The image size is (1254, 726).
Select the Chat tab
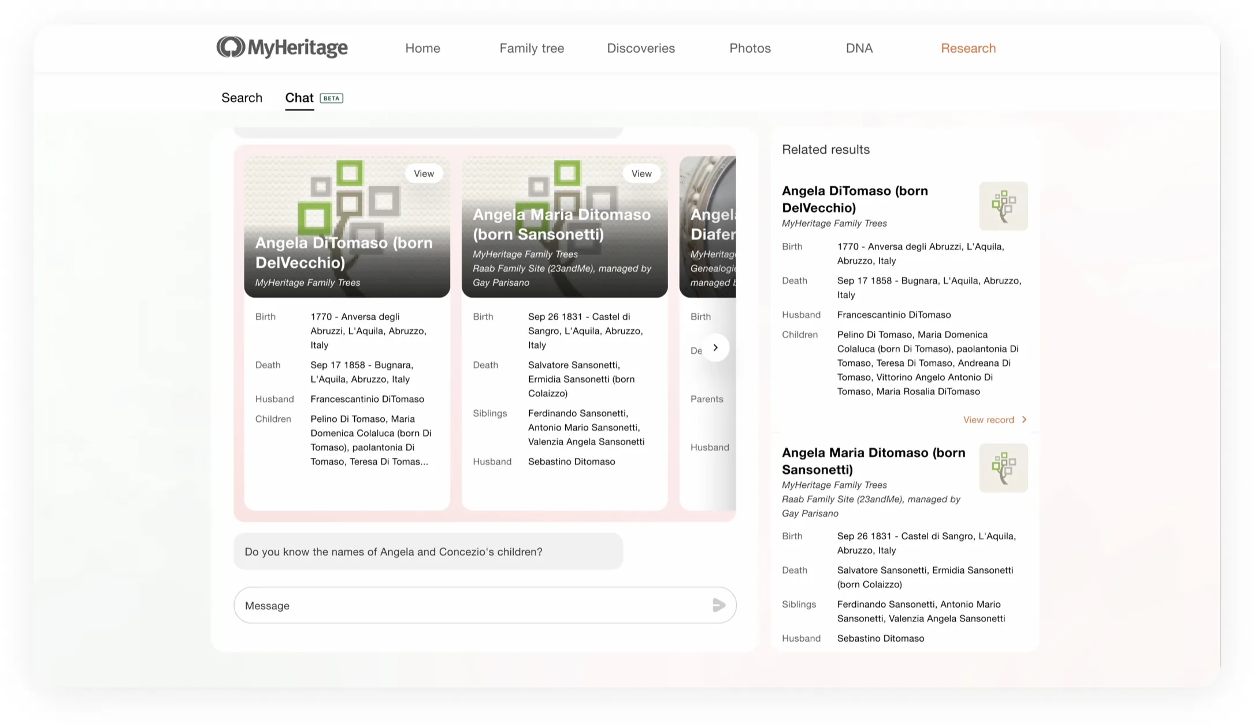pyautogui.click(x=299, y=98)
